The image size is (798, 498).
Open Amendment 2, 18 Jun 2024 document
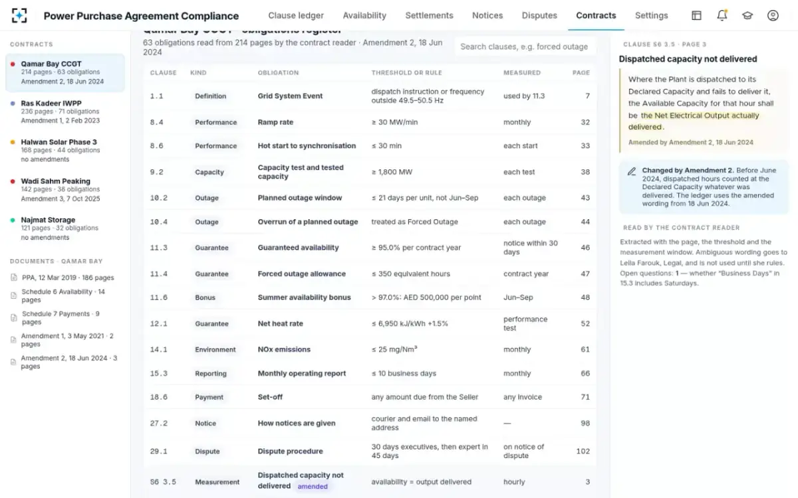tap(65, 362)
